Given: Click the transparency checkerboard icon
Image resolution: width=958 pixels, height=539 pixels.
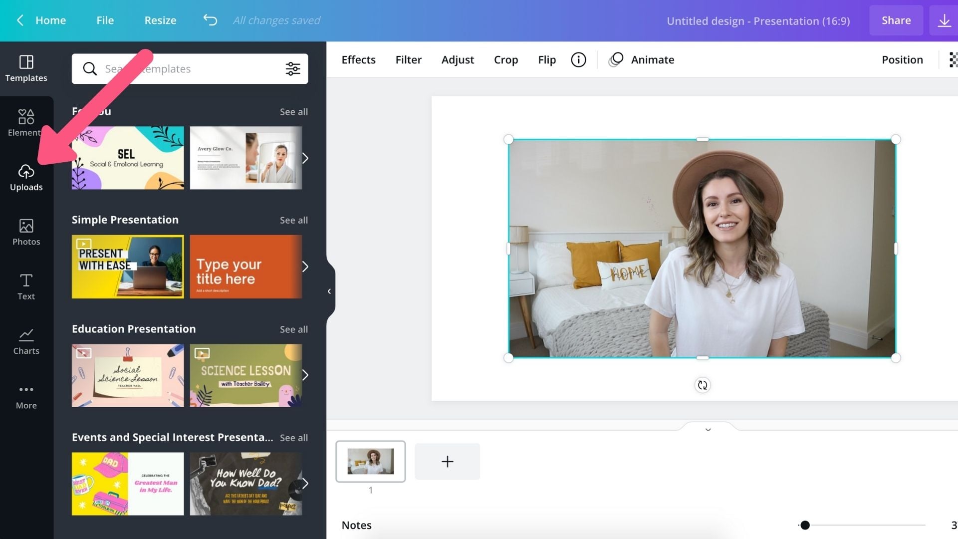Looking at the screenshot, I should point(953,60).
